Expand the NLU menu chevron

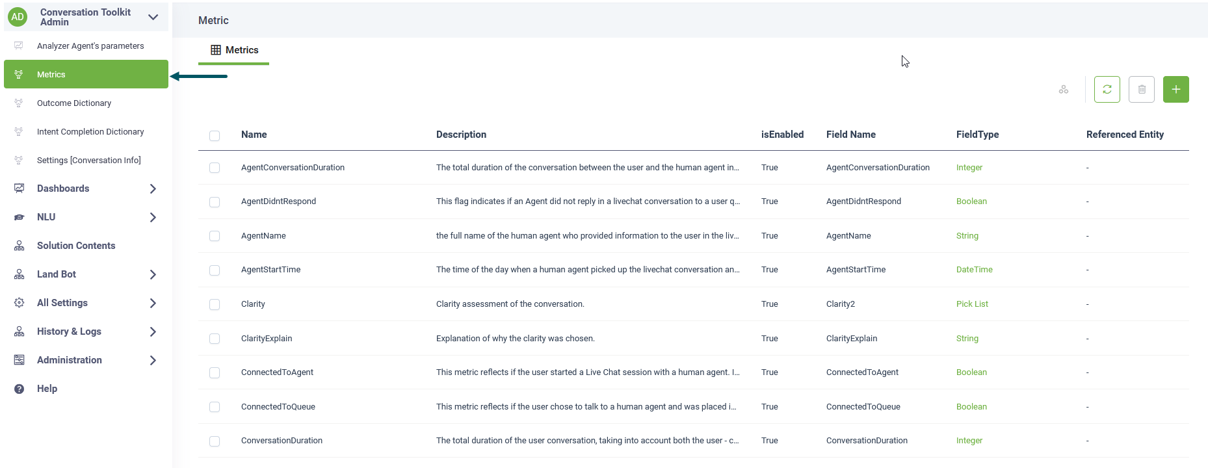pyautogui.click(x=153, y=217)
